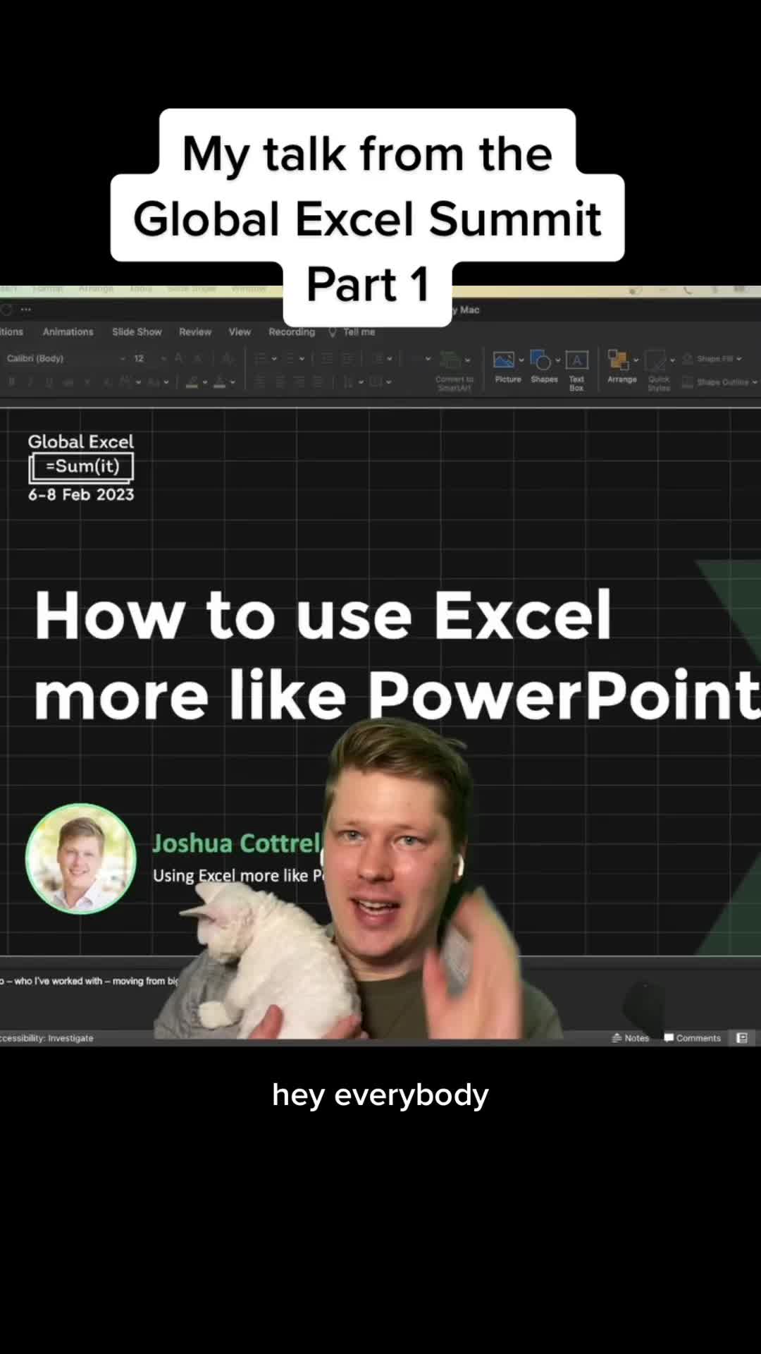
Task: Click the Change Case Aa icon
Action: pos(153,382)
